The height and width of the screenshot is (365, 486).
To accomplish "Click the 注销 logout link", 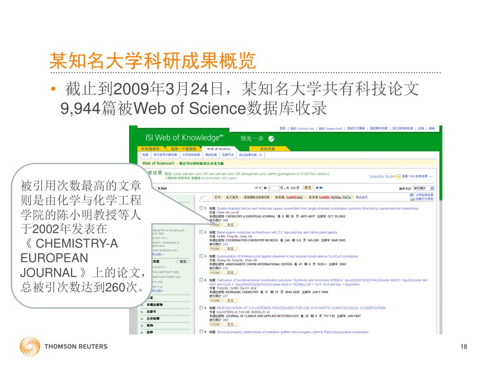I will pos(421,128).
